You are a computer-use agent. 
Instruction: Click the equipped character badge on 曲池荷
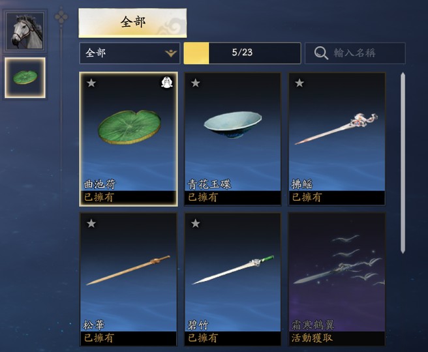click(166, 82)
